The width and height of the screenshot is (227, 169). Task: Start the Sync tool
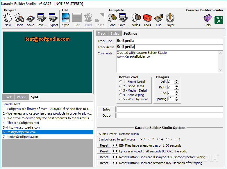coord(66,20)
